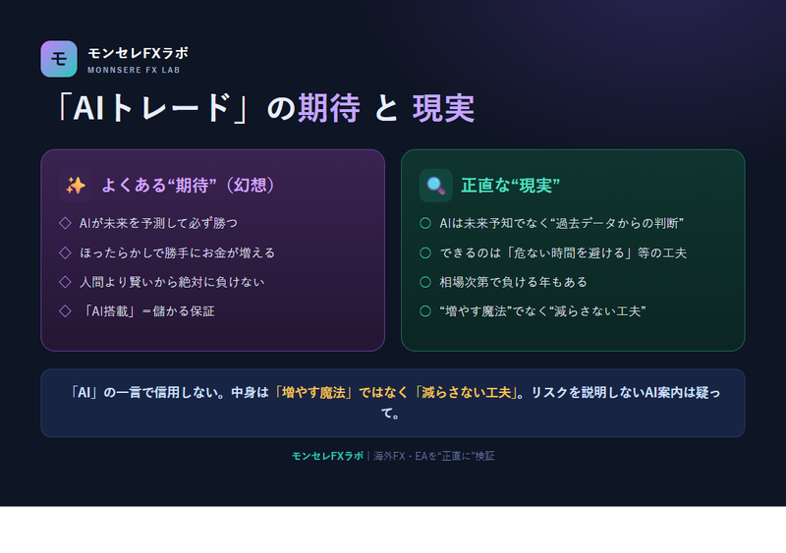Viewport: 786px width, 553px height.
Task: Click the purple word 現実 in title
Action: [443, 108]
